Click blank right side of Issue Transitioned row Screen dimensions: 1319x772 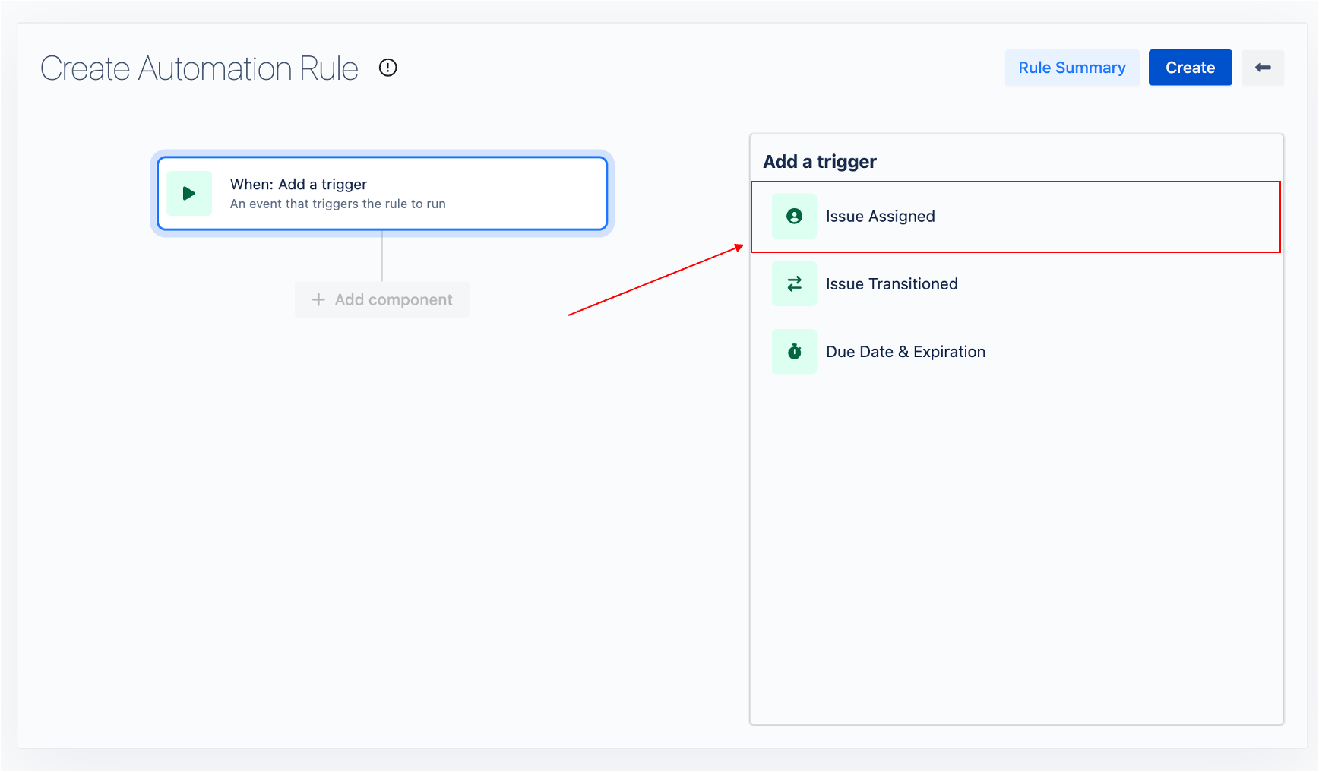point(1140,284)
